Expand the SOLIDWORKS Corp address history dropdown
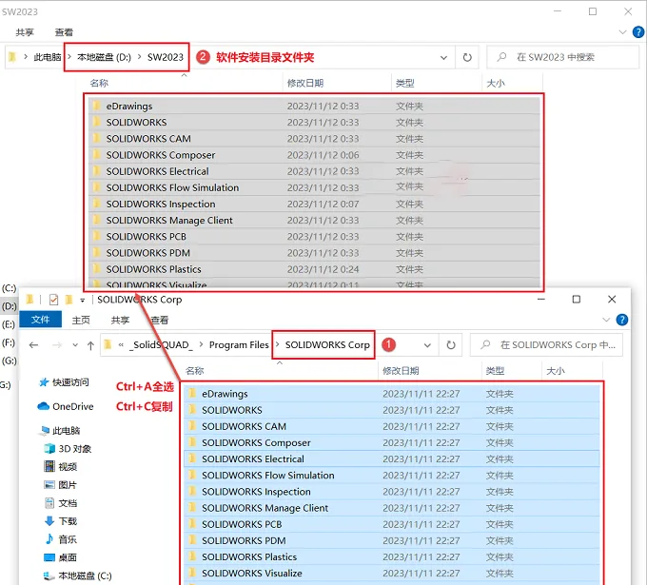Image resolution: width=647 pixels, height=585 pixels. (427, 345)
